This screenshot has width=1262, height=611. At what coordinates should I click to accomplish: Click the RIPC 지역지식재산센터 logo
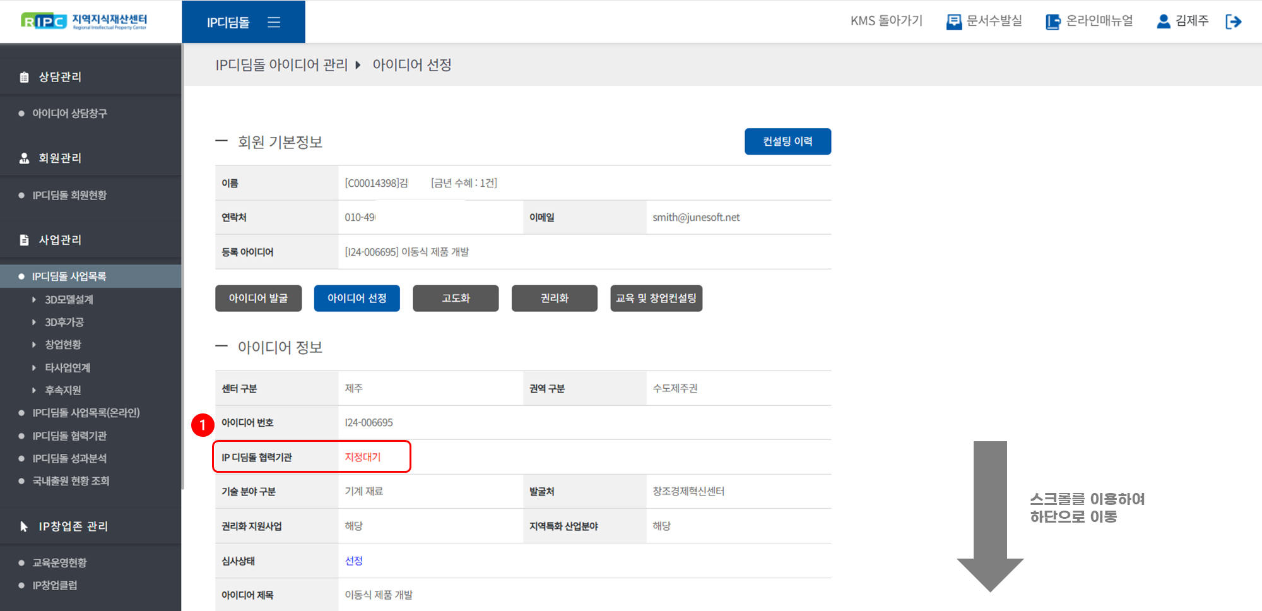click(x=84, y=21)
